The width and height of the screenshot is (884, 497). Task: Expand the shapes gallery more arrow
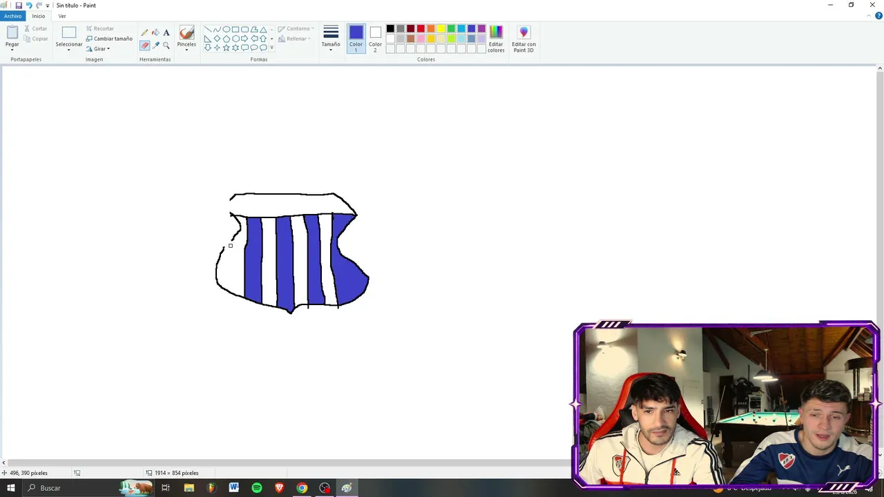tap(271, 48)
